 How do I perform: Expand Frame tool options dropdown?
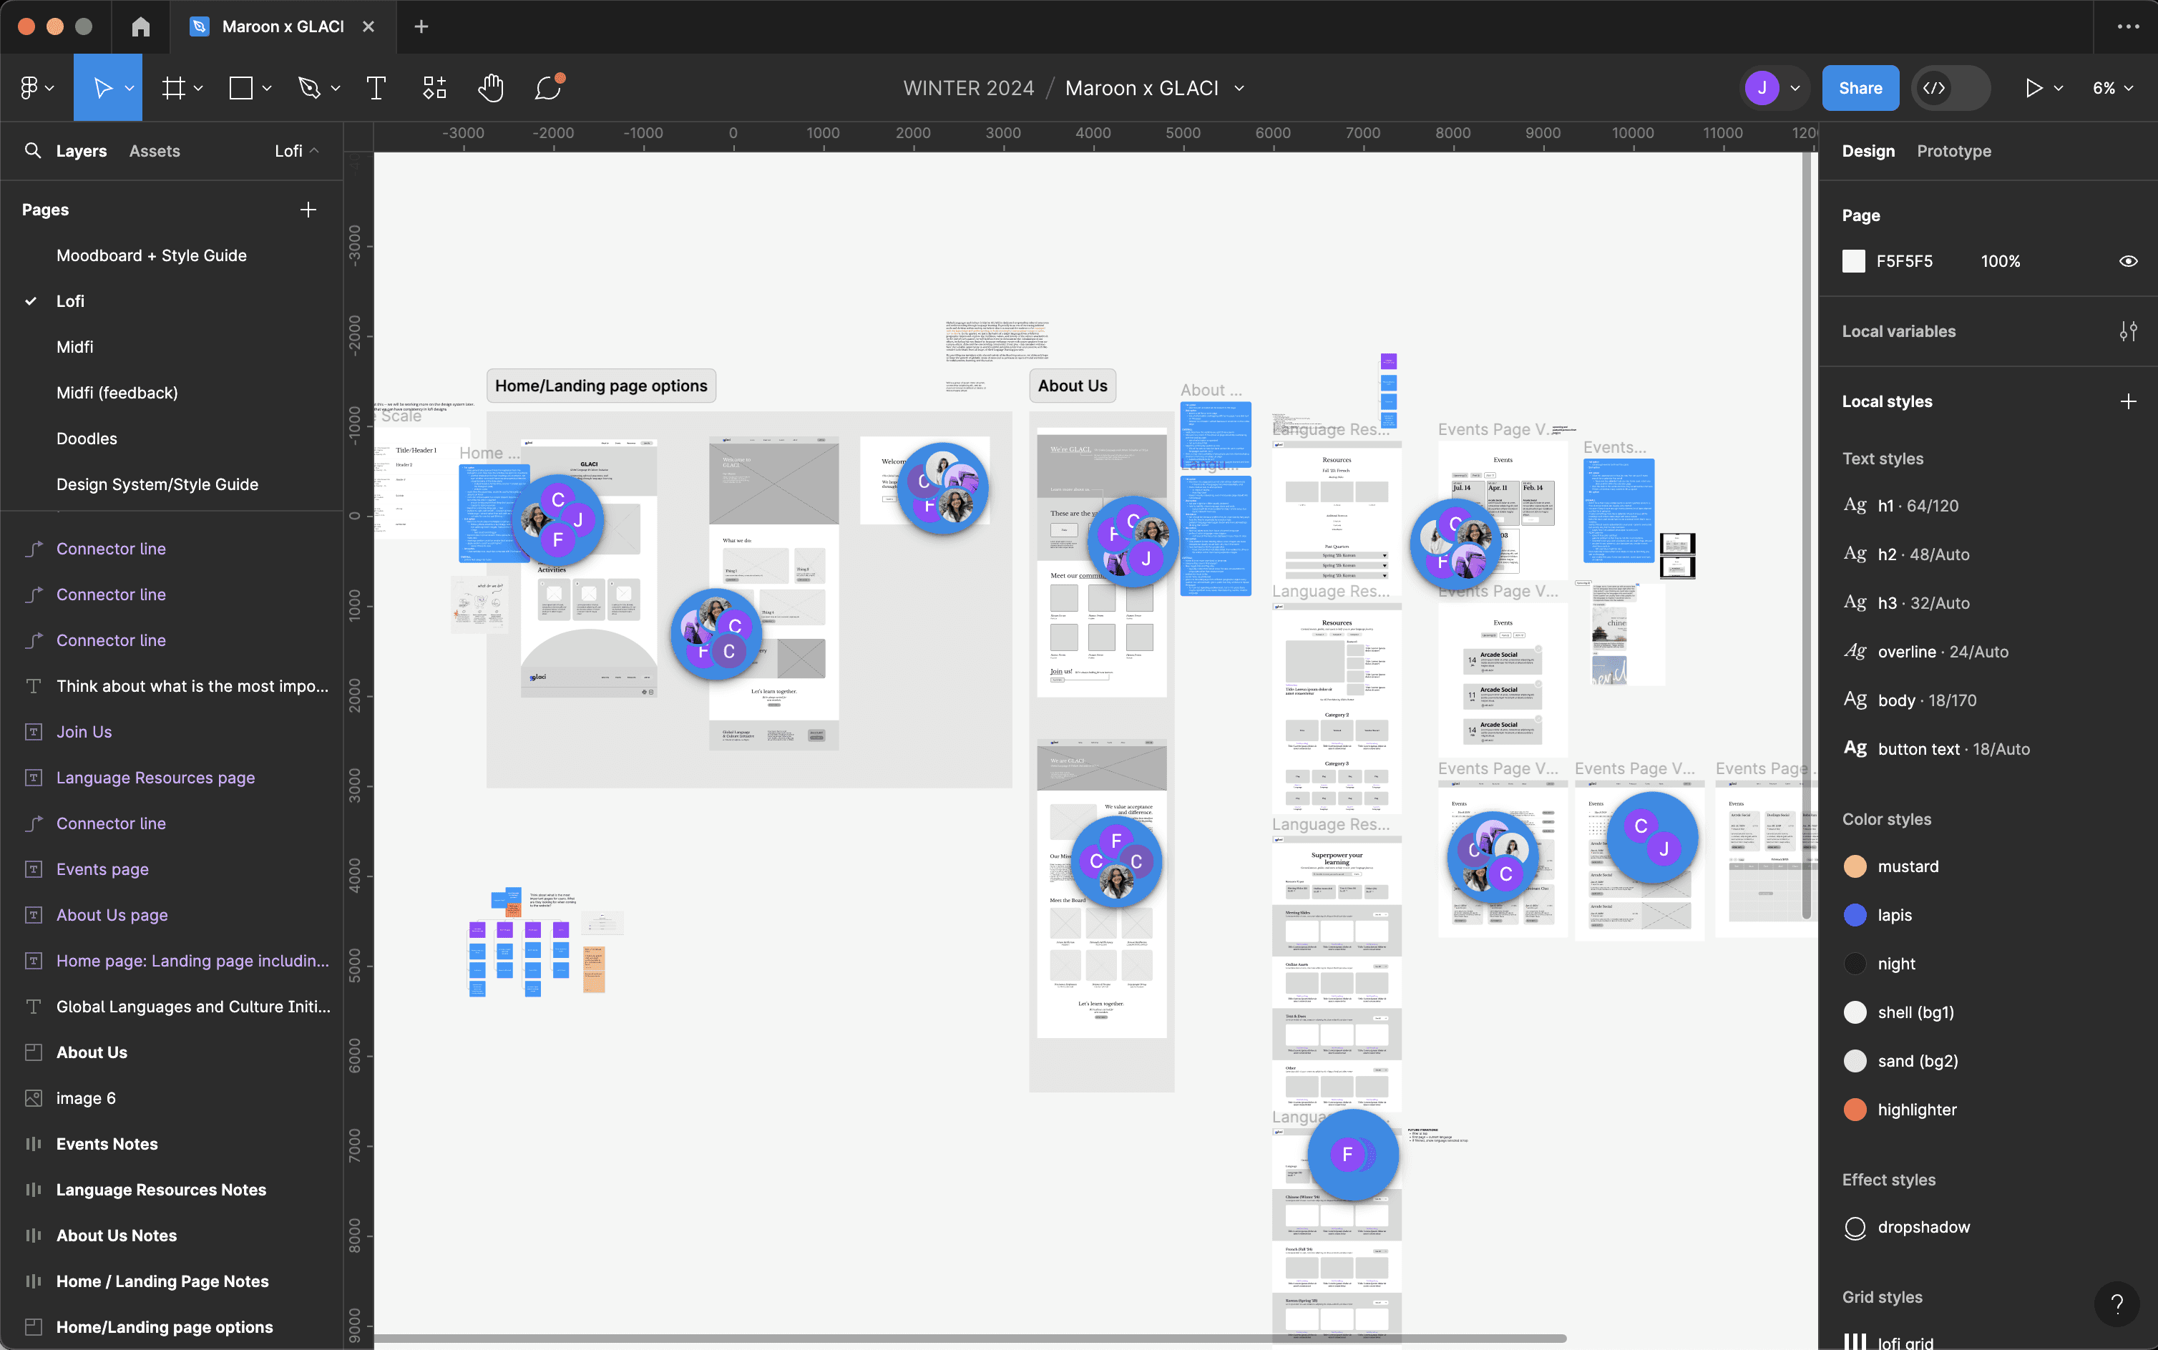pyautogui.click(x=198, y=87)
